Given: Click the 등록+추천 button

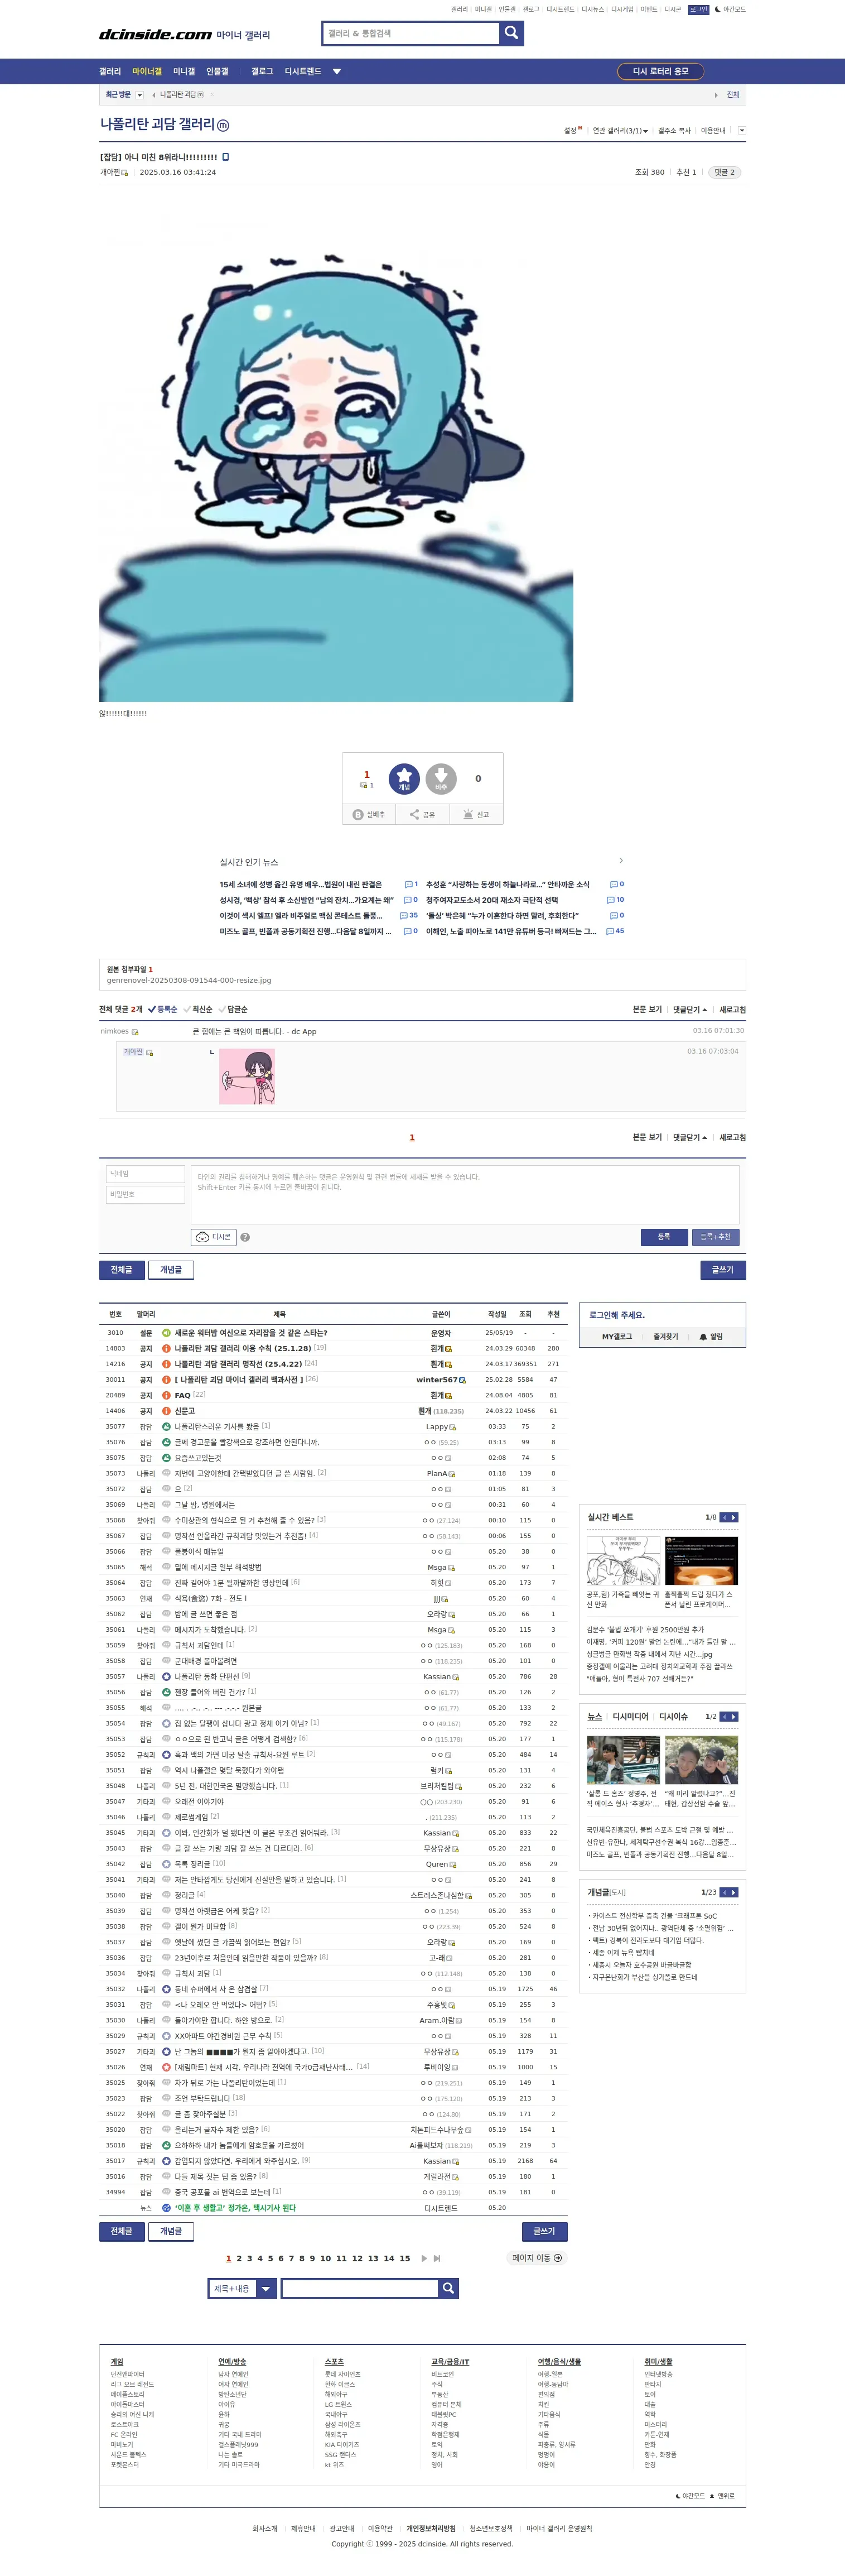Looking at the screenshot, I should 716,1237.
